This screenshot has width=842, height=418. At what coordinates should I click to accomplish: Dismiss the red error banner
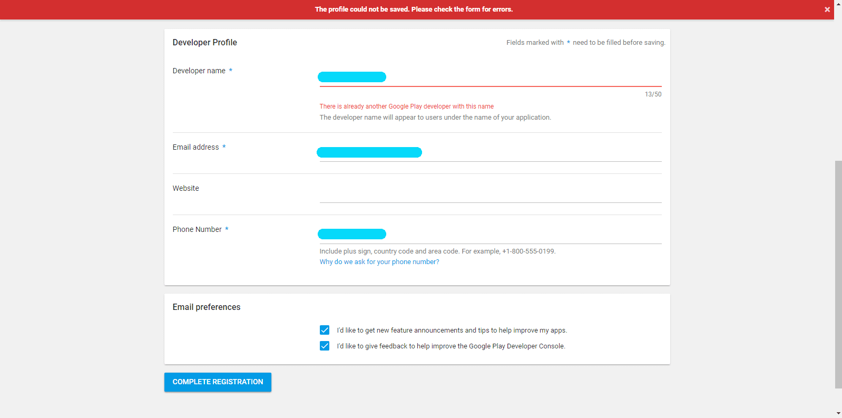(827, 9)
